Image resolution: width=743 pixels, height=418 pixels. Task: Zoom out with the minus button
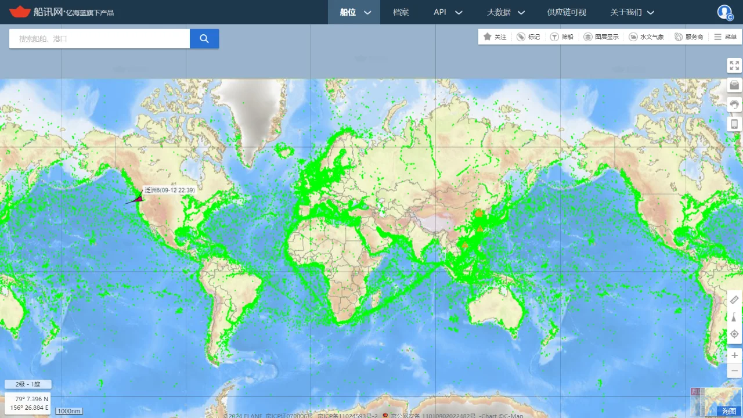[x=734, y=370]
